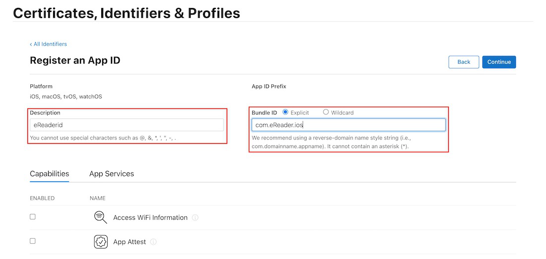The height and width of the screenshot is (259, 546).
Task: Click the App Attest label text
Action: click(x=130, y=242)
